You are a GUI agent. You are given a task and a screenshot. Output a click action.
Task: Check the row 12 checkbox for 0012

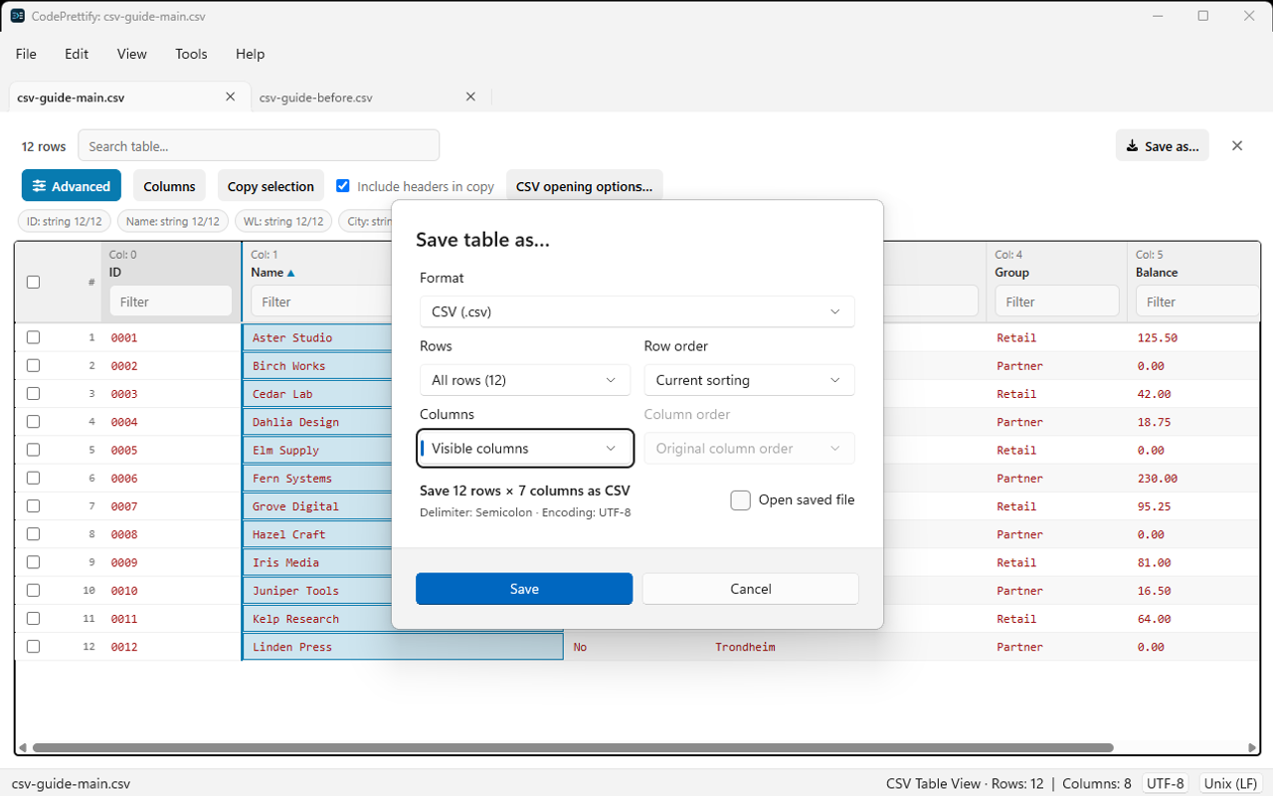[33, 647]
